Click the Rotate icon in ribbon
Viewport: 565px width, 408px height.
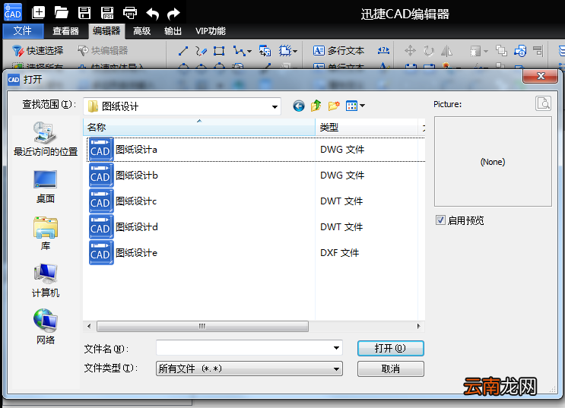click(428, 51)
